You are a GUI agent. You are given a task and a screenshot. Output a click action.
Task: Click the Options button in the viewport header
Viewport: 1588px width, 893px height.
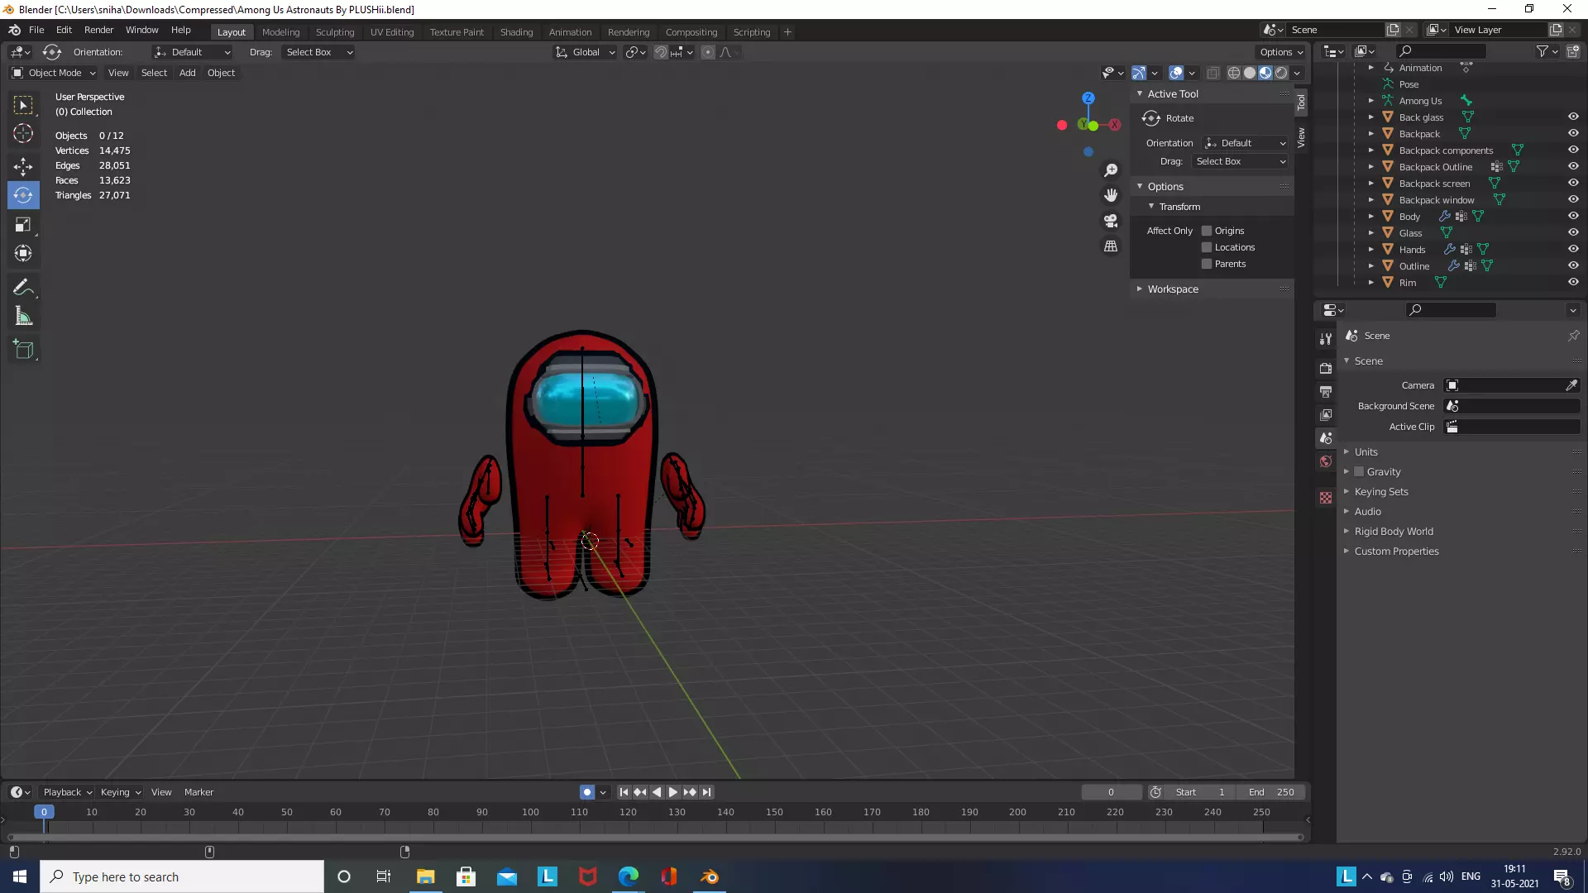pyautogui.click(x=1280, y=52)
